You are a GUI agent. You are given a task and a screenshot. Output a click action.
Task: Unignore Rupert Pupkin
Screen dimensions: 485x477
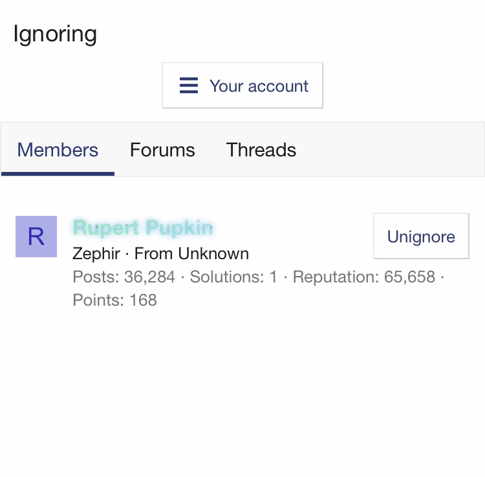coord(421,236)
